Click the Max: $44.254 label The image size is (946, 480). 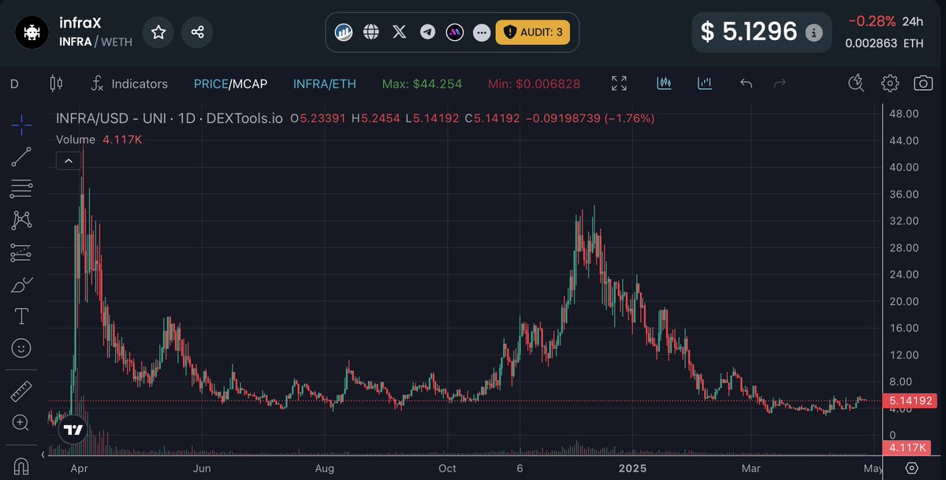422,84
